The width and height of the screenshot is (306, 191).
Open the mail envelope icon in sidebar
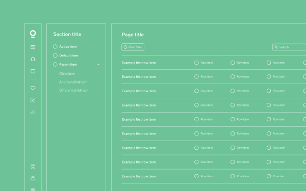tap(33, 47)
